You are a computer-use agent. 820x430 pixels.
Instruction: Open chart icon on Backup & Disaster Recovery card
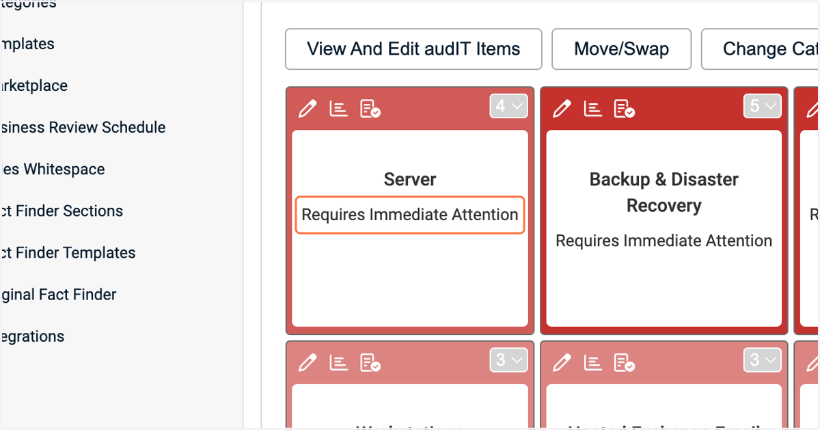pos(593,108)
